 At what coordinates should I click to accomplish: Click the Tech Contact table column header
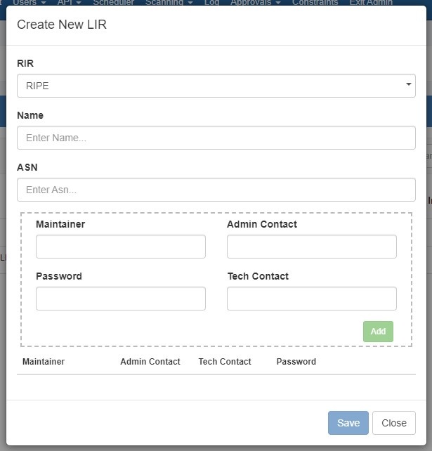point(225,362)
